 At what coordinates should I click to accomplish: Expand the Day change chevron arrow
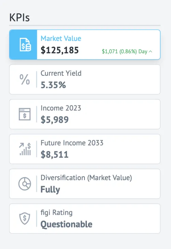click(151, 52)
